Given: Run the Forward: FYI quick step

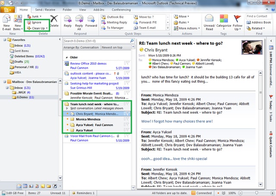Looking at the screenshot, I should click(x=145, y=22).
